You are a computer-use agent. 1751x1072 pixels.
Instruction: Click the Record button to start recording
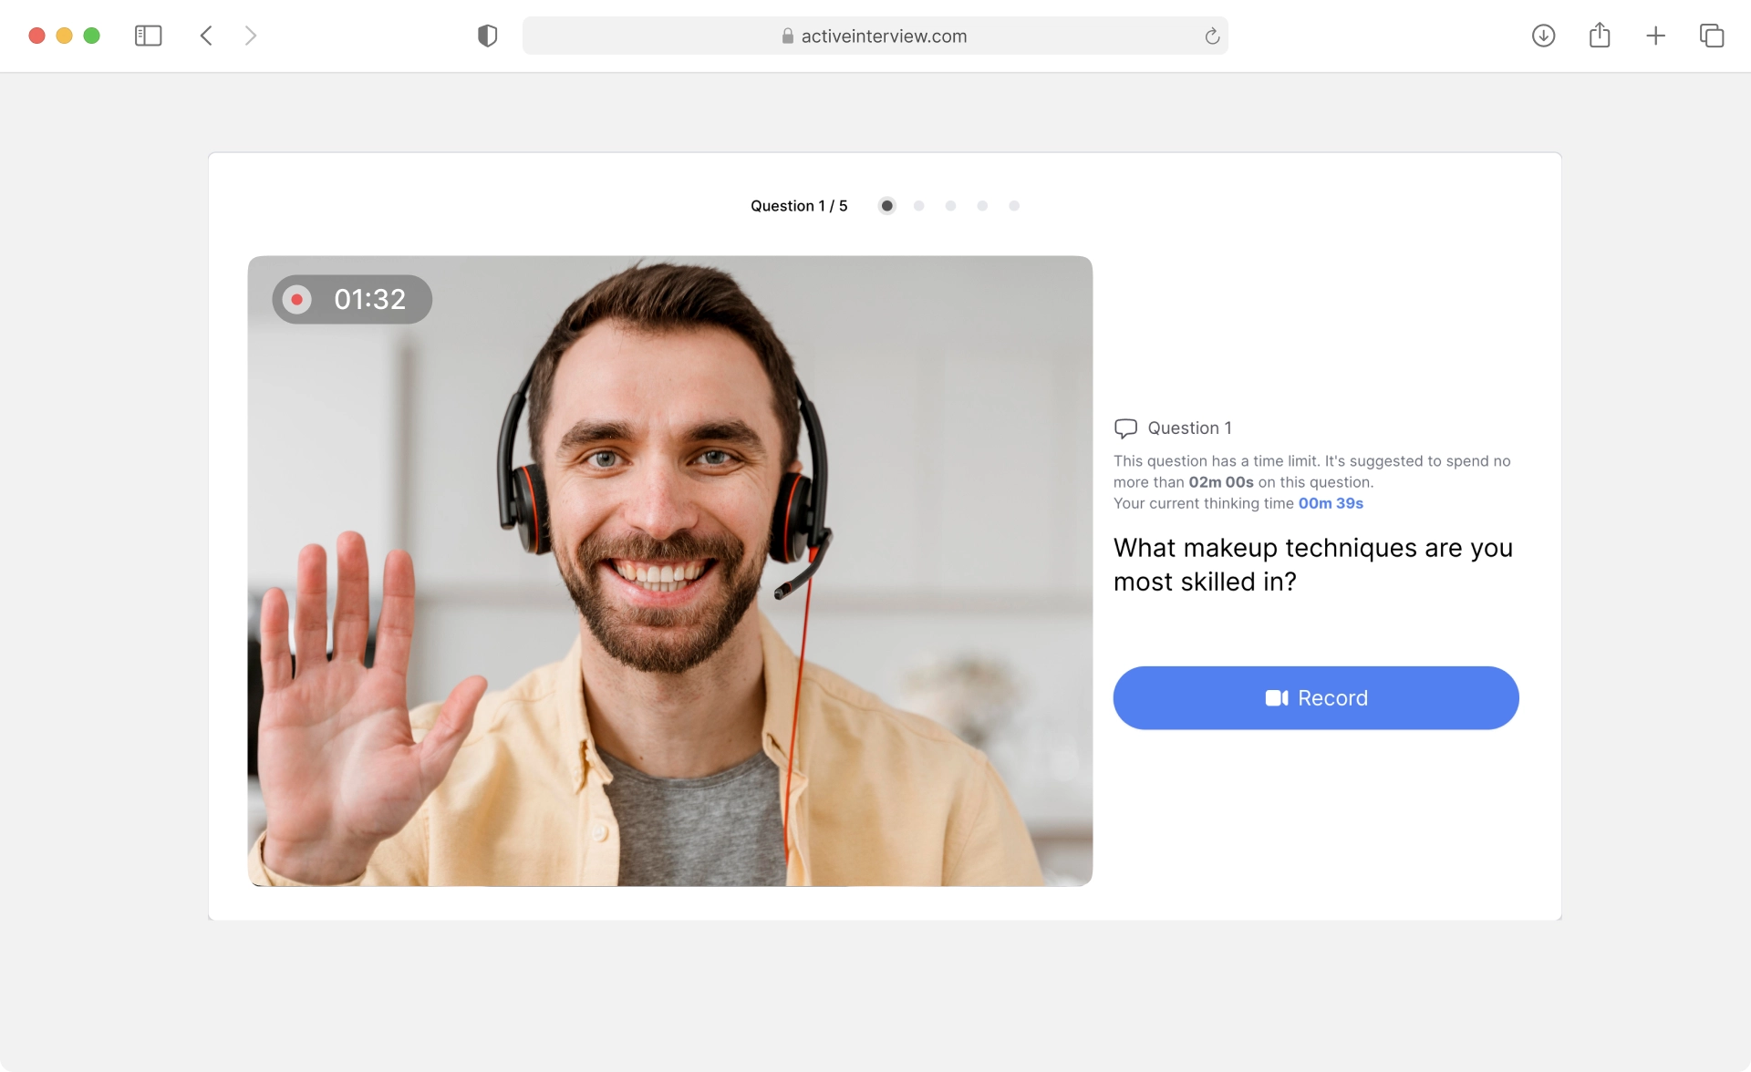(1316, 698)
